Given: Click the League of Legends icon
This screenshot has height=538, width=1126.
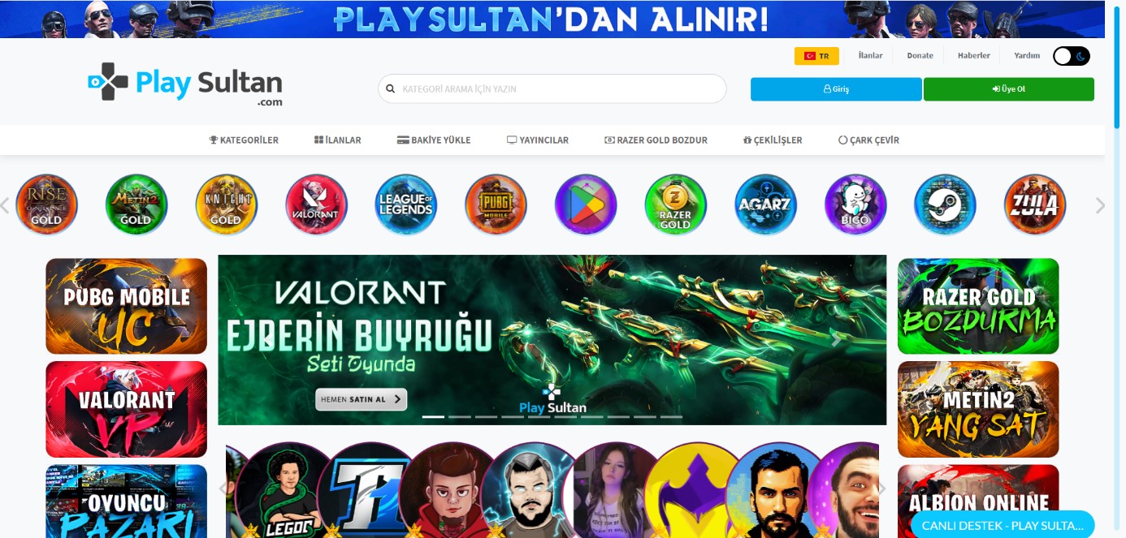Looking at the screenshot, I should click(x=406, y=204).
